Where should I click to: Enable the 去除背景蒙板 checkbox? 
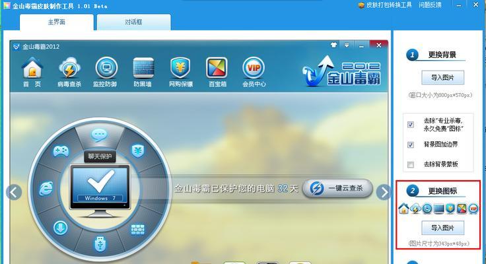[411, 164]
